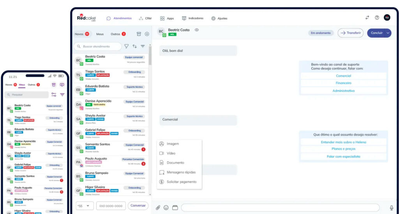
Task: Open Tiago Santos conversation in desktop list
Action: 110,75
